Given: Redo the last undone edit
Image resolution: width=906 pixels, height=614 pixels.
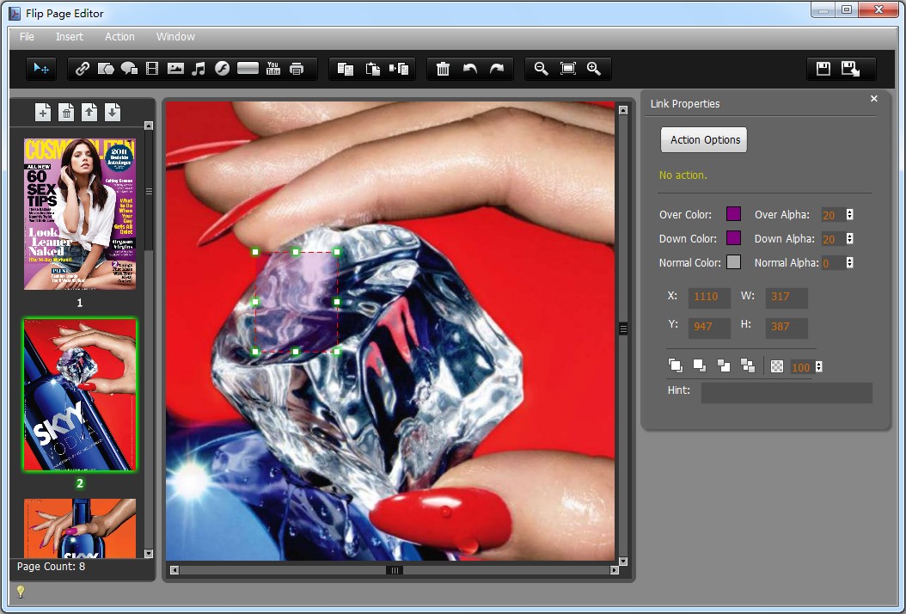Looking at the screenshot, I should [497, 69].
